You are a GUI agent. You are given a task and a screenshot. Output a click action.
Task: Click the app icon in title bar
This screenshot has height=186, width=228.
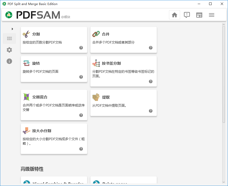coord(4,4)
